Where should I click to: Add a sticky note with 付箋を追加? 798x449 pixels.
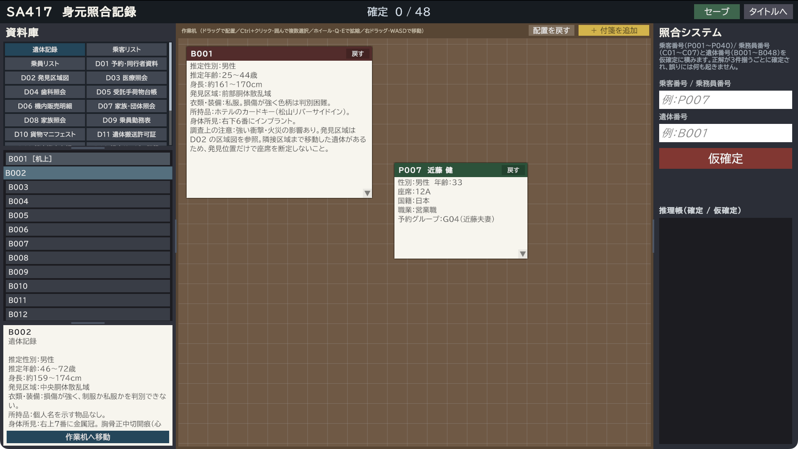(x=614, y=30)
